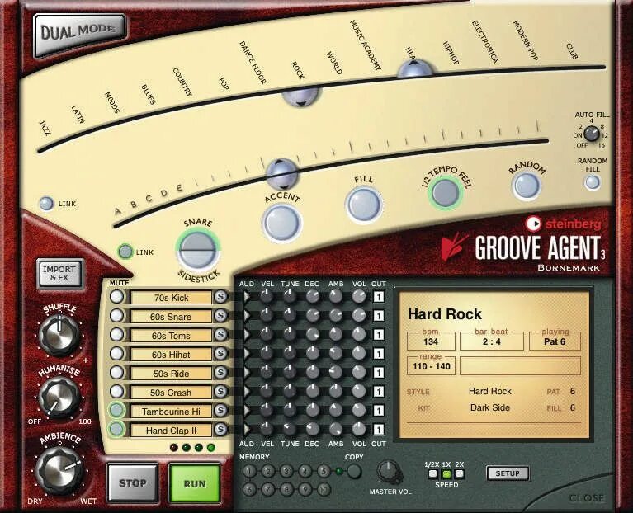Unmute the Hand Clap II slot
This screenshot has height=513, width=633.
pyautogui.click(x=117, y=429)
